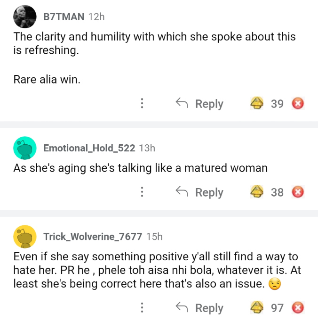Downvote Emotional_Hold_522's comment
Screen dimensions: 318x330
[x=298, y=192]
